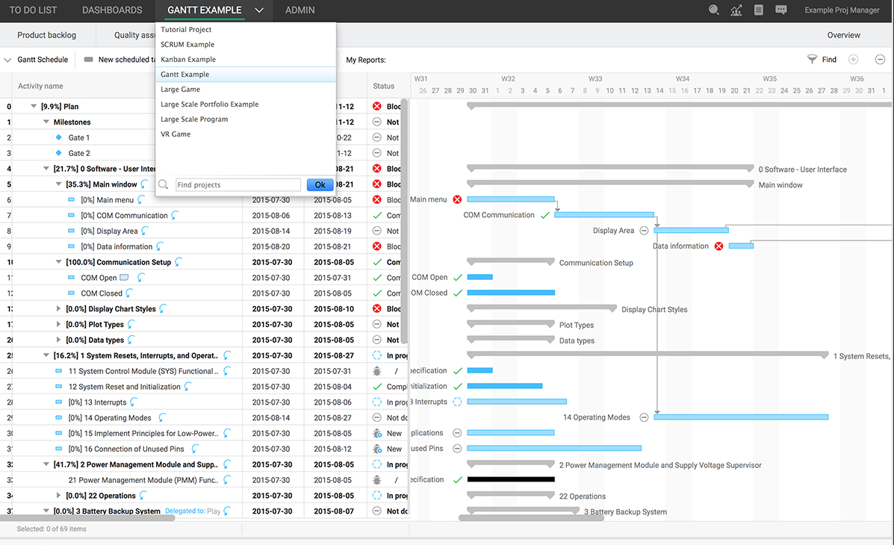Click the task bar icon before Display Area
894x545 pixels.
click(71, 231)
